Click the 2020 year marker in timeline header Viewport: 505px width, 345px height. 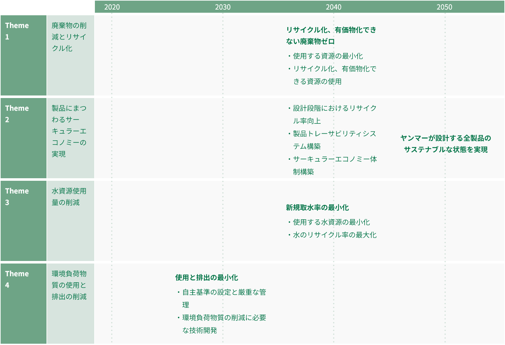pyautogui.click(x=112, y=7)
